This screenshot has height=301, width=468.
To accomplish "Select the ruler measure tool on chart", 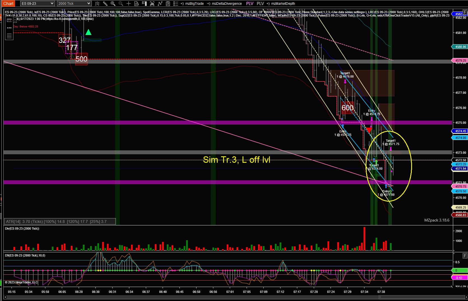I will point(9,20).
